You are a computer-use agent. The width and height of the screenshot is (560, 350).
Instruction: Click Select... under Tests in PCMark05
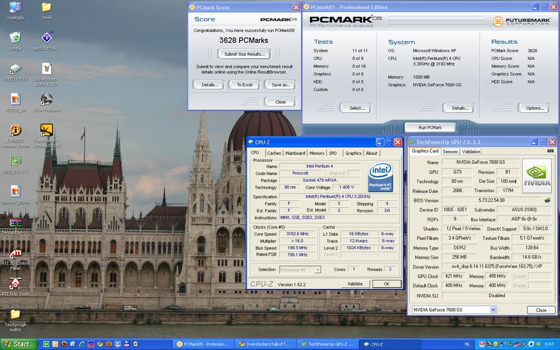[357, 108]
